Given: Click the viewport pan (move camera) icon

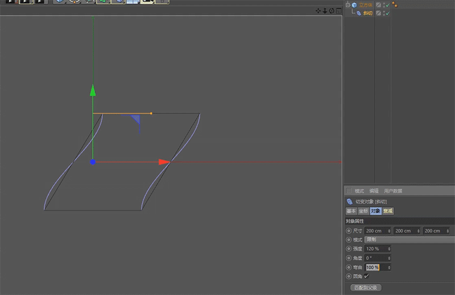Looking at the screenshot, I should [x=319, y=11].
